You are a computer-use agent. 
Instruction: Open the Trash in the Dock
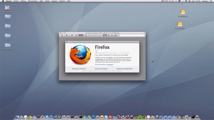coord(197,117)
